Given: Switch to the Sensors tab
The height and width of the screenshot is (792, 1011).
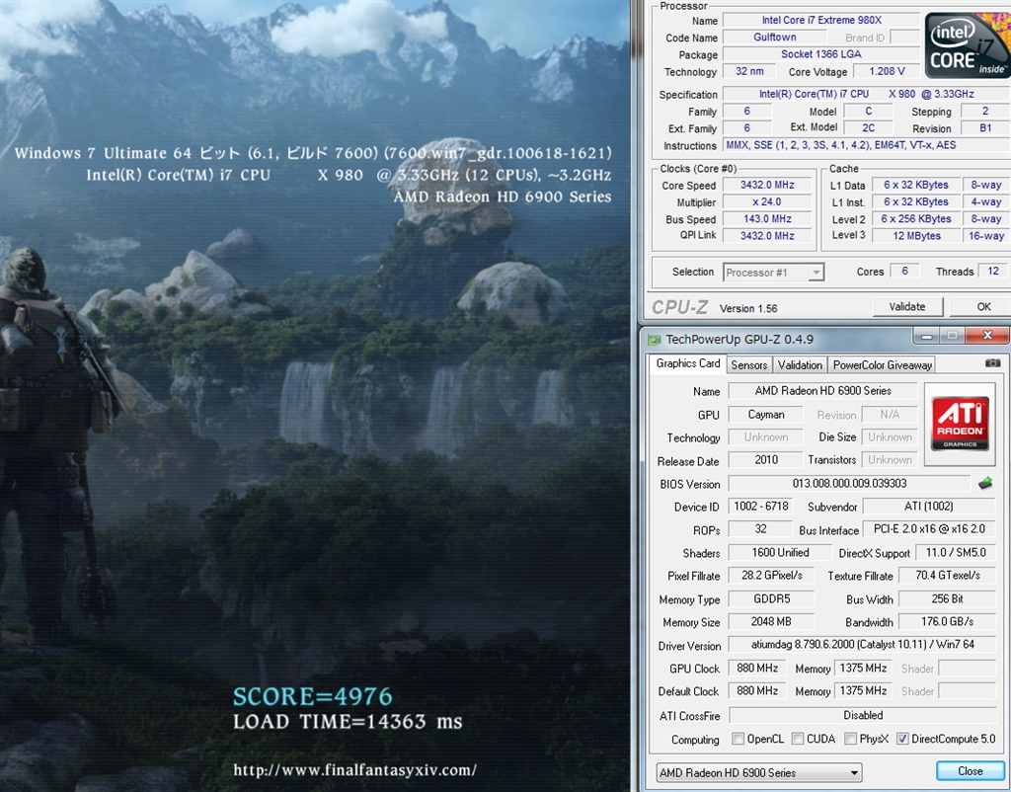Looking at the screenshot, I should [748, 364].
